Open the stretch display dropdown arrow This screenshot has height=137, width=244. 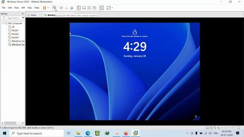coord(112,8)
